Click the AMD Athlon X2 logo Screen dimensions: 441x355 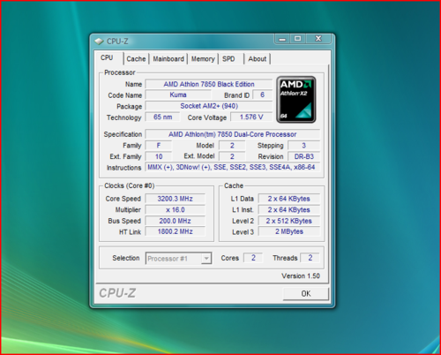pyautogui.click(x=296, y=100)
